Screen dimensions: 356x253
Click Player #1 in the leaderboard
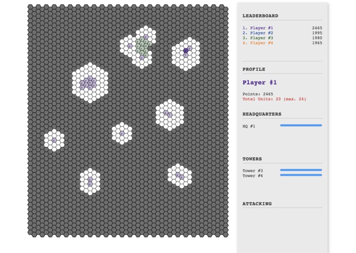click(258, 28)
